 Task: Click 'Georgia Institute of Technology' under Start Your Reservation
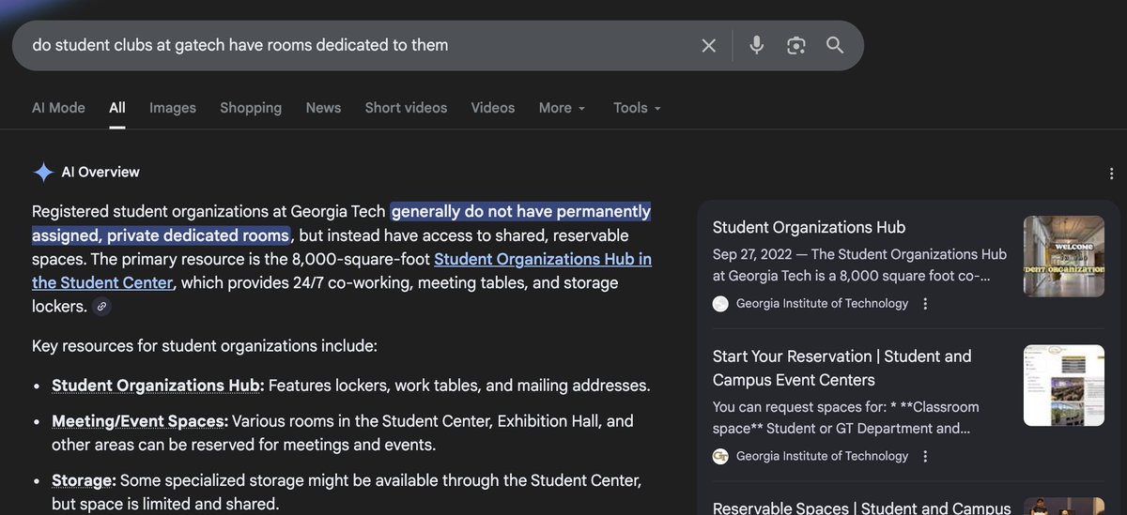(x=822, y=457)
